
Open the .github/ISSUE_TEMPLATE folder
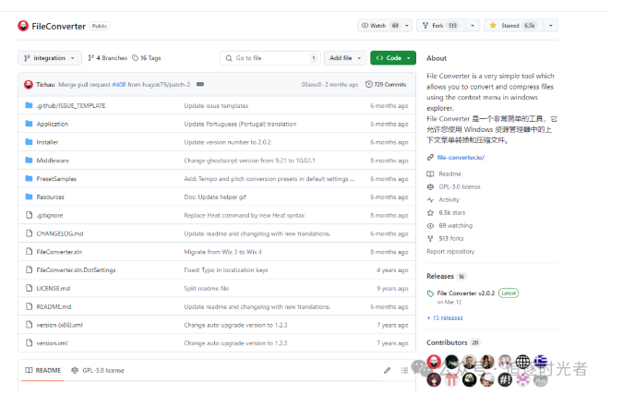click(71, 106)
